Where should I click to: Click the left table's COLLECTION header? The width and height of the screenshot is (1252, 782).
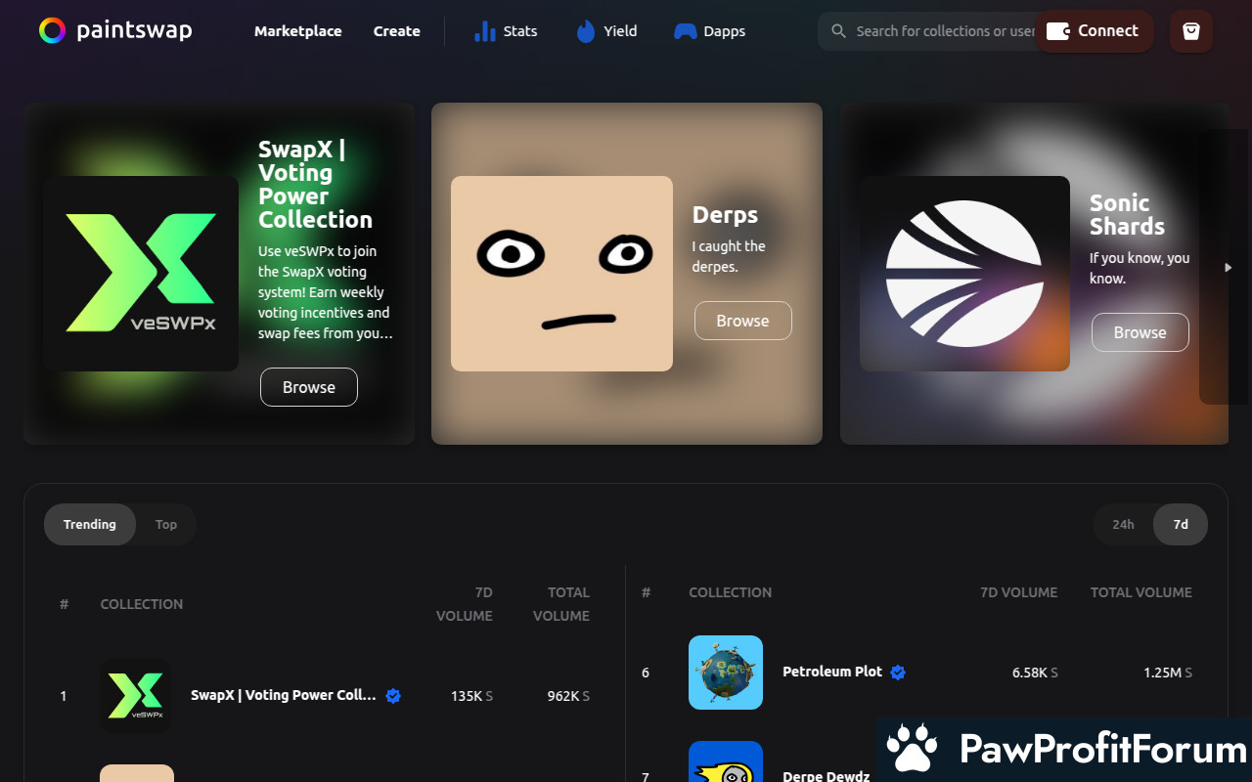tap(142, 604)
